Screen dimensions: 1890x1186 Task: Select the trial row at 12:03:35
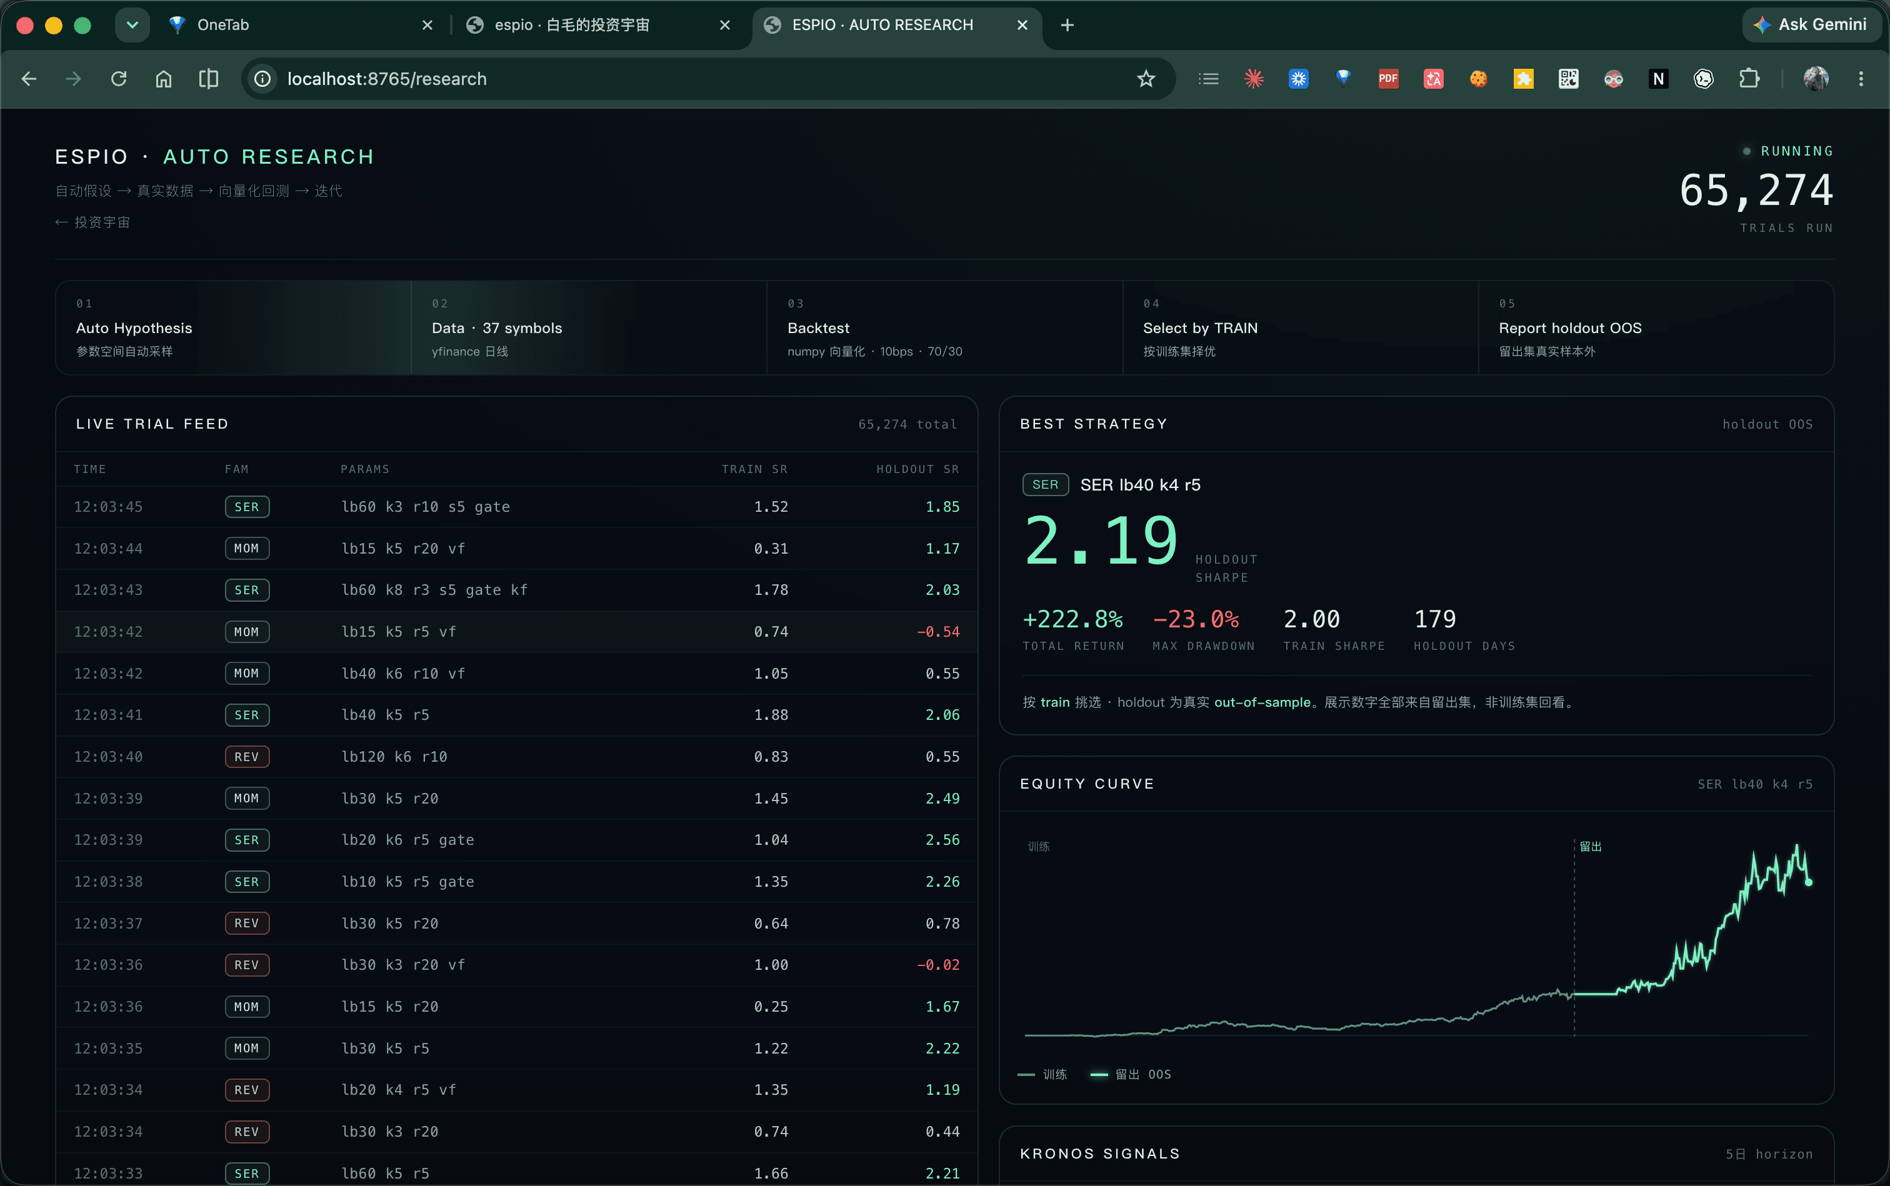click(x=516, y=1048)
